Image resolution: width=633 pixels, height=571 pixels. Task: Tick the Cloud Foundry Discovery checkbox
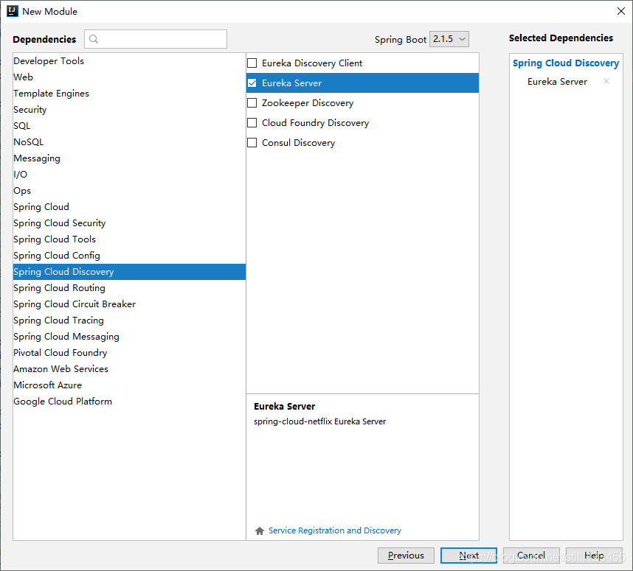tap(252, 122)
